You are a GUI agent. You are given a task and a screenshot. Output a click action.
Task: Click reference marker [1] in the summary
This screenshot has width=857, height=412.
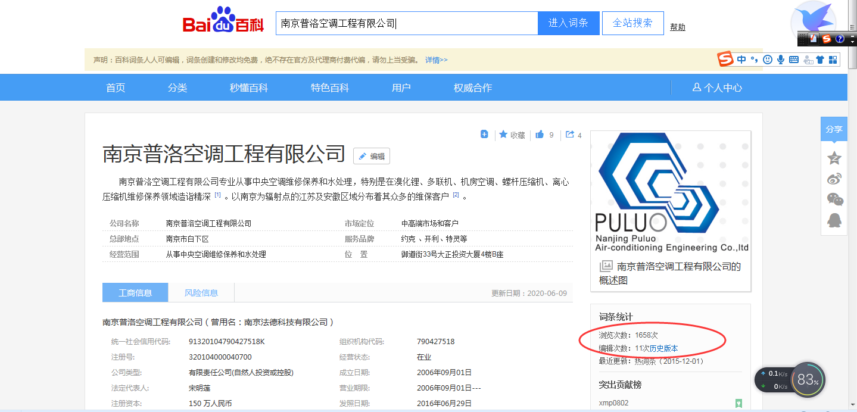point(218,195)
